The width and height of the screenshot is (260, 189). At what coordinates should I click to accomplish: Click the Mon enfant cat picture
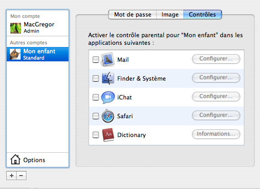pos(15,54)
